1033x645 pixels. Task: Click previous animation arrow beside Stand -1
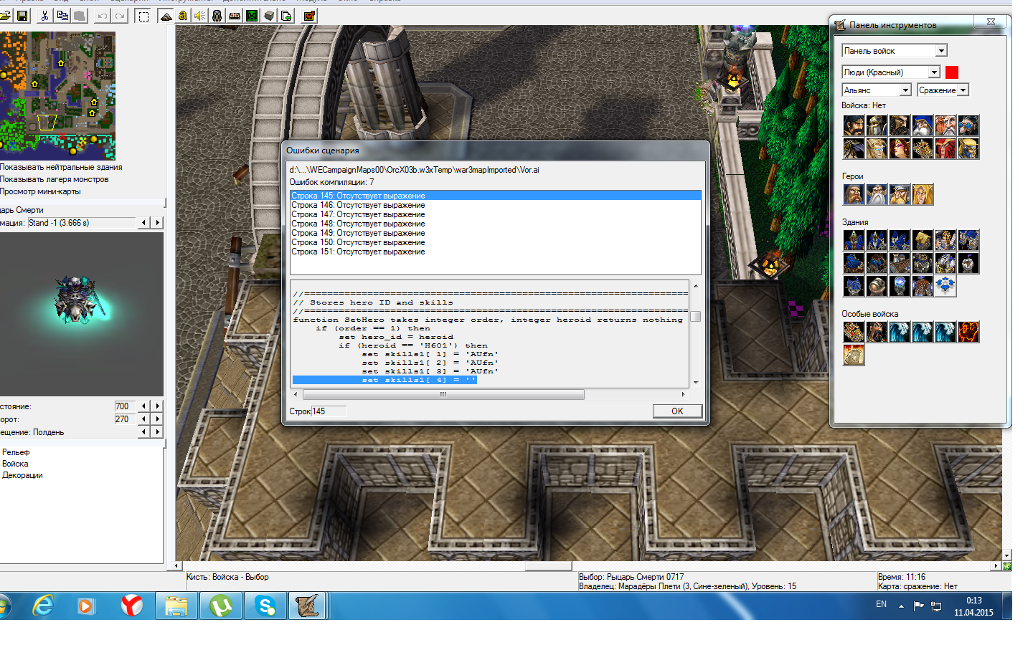pos(143,223)
